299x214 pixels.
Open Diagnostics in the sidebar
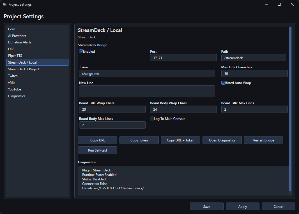[37, 96]
